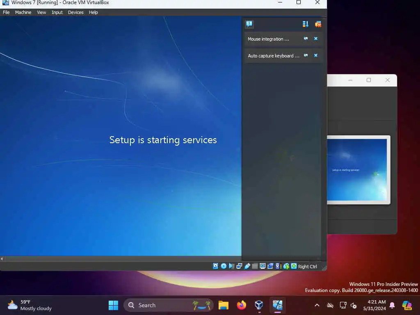Screen dimensions: 420x315
Task: Click the Right Ctrl host key label
Action: [x=308, y=267]
